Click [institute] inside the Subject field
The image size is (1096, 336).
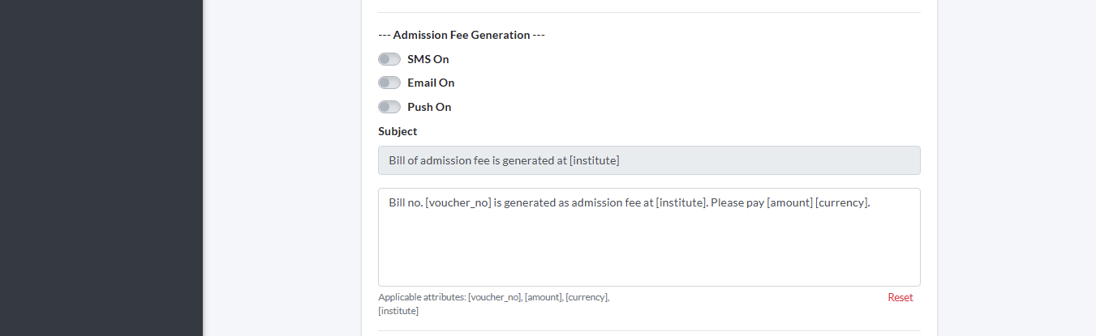[595, 160]
